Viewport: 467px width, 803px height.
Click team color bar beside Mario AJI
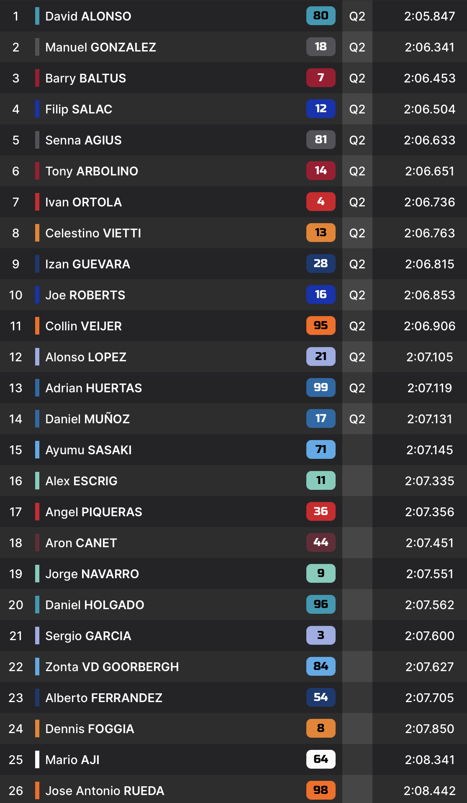pyautogui.click(x=37, y=759)
